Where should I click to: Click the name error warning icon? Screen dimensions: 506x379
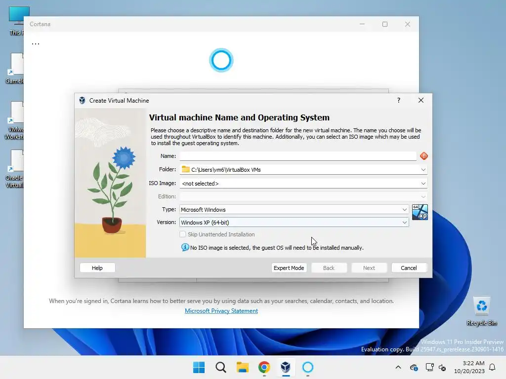[x=423, y=156]
